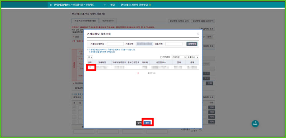
Task: Click the 대표자 column header
Action: pos(145,62)
